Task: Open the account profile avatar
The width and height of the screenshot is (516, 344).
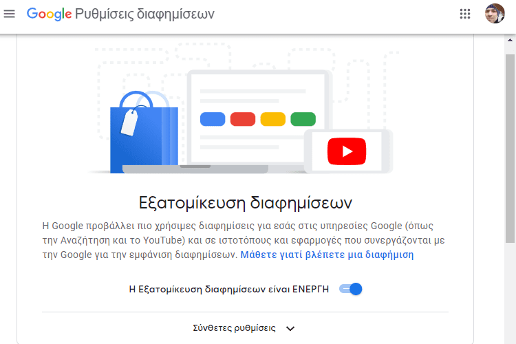Action: 495,14
